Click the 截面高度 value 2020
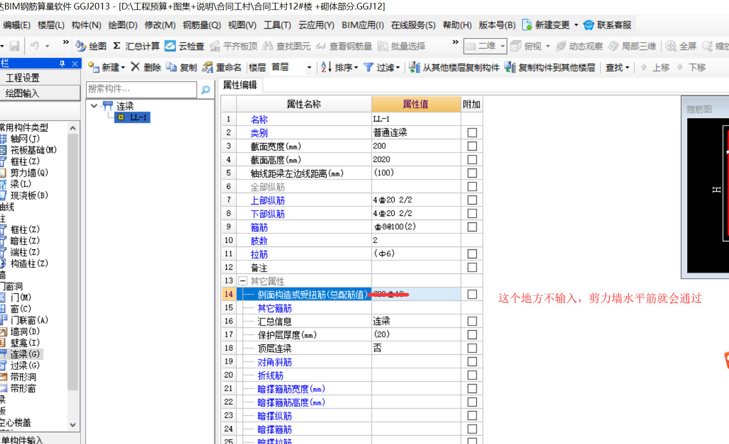Image resolution: width=729 pixels, height=444 pixels. [x=416, y=160]
